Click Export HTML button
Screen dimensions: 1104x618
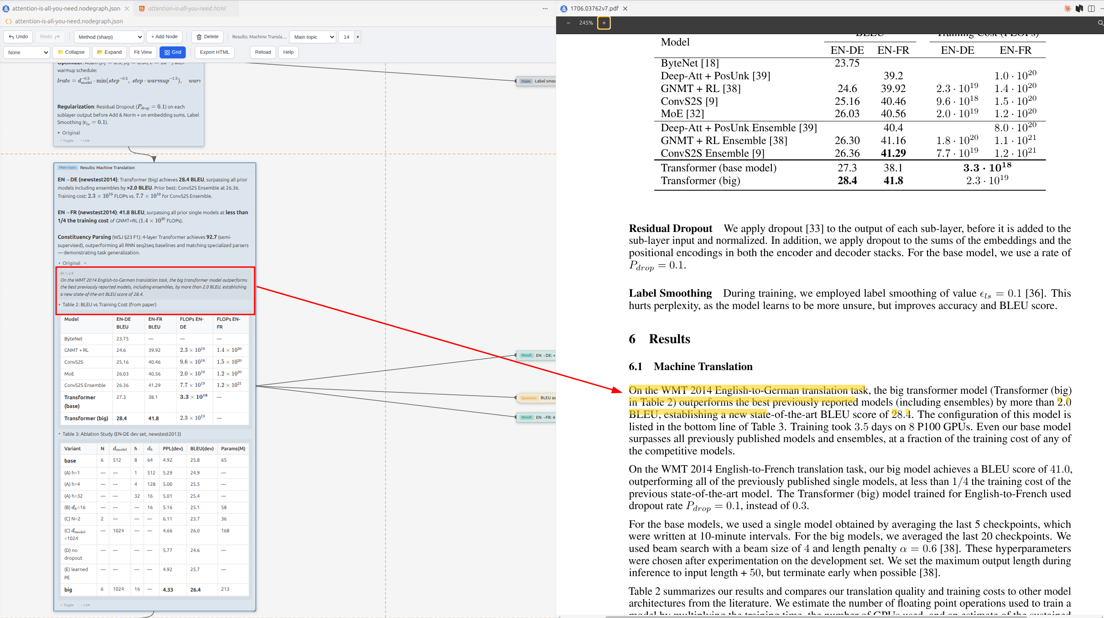[214, 52]
